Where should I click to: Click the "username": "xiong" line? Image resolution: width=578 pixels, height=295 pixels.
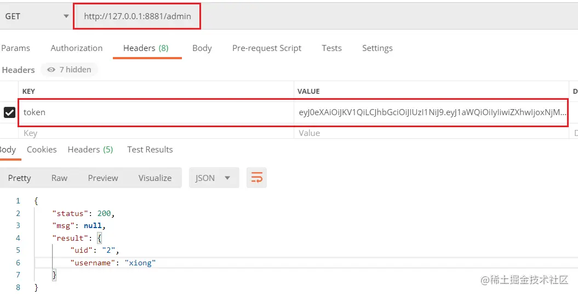click(x=113, y=263)
